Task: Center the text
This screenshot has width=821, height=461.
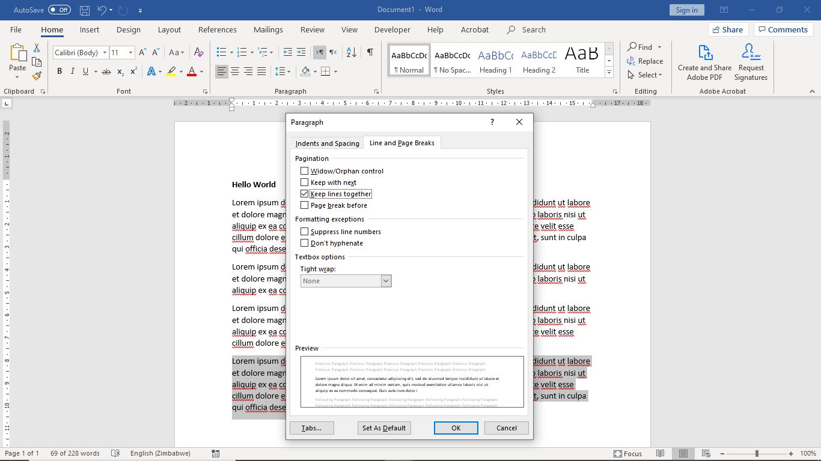Action: pos(235,71)
